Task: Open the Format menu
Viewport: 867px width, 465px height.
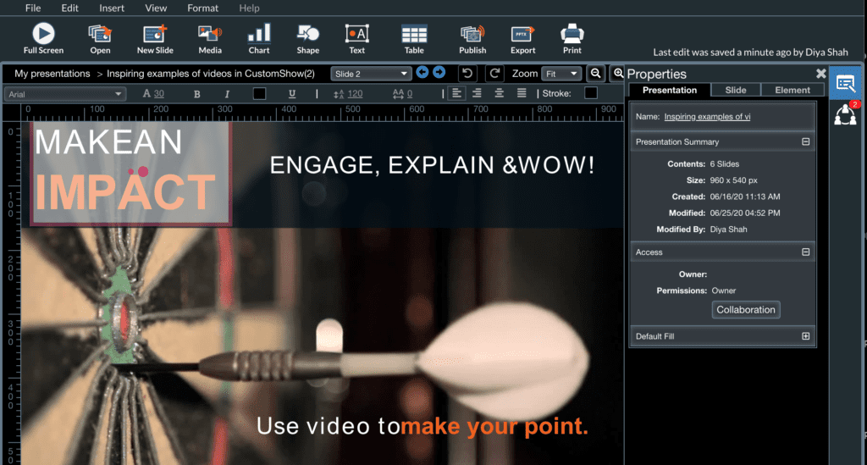Action: click(203, 8)
